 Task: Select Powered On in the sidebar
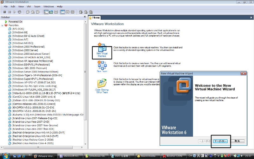pos(15,22)
